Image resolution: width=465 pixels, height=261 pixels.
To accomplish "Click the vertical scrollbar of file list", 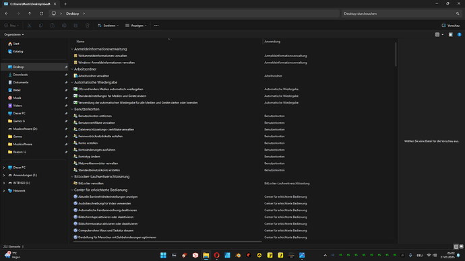I will [396, 54].
